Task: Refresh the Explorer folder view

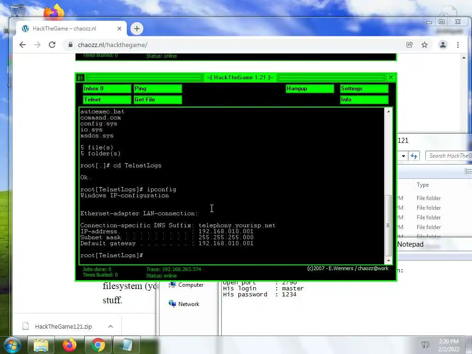Action: click(414, 156)
